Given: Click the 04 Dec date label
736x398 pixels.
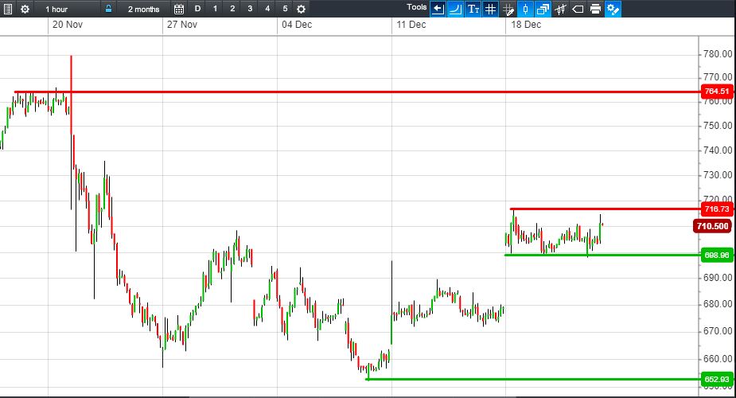Looking at the screenshot, I should tap(297, 25).
